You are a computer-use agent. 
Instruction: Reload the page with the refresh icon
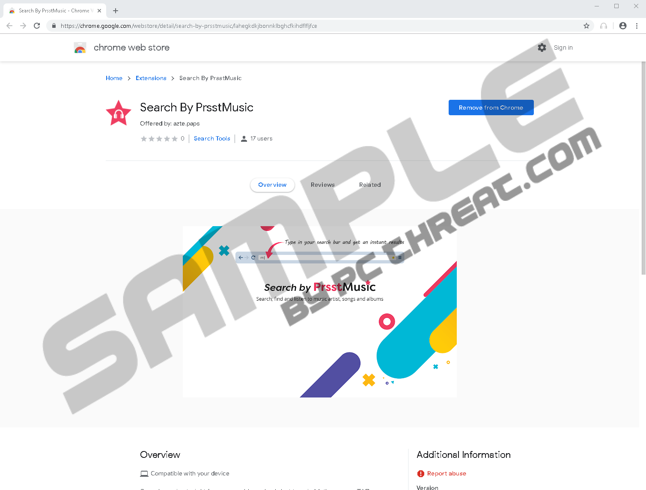click(37, 26)
